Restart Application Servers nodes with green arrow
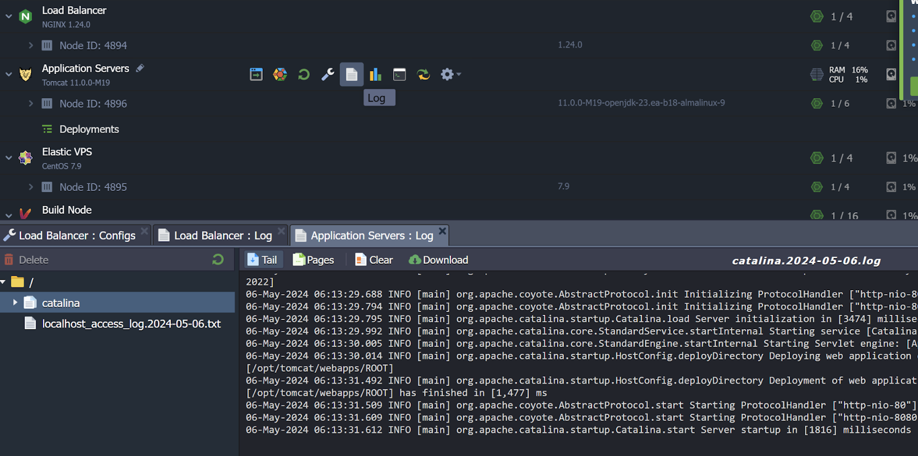Screen dimensions: 918x456 click(304, 74)
